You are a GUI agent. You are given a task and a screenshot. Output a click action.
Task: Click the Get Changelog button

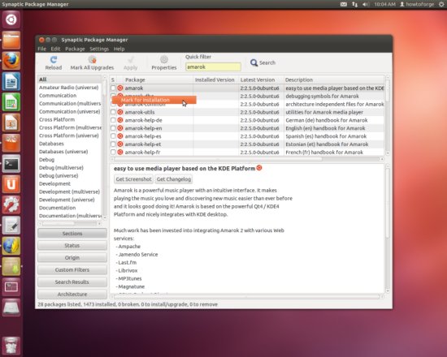(x=174, y=179)
